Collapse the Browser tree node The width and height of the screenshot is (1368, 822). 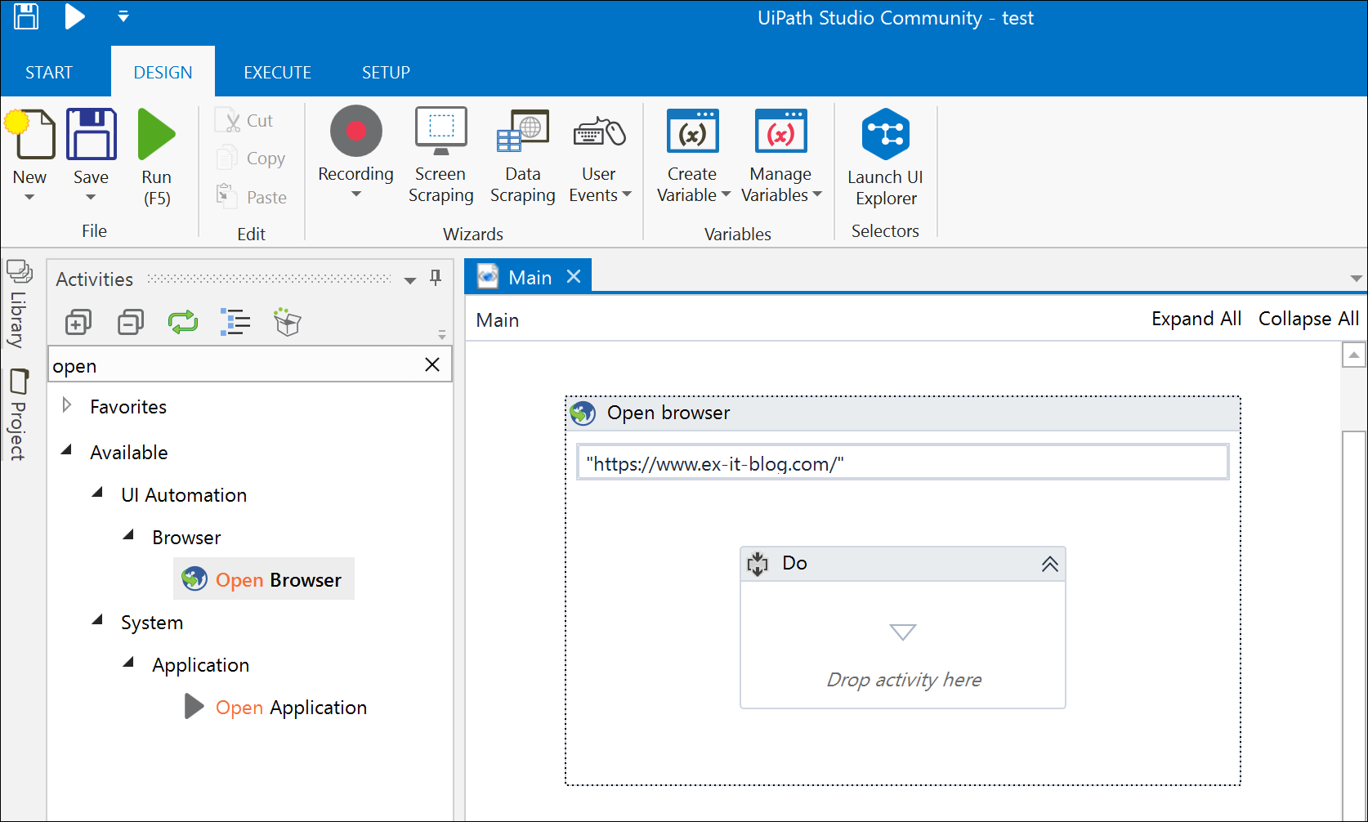pyautogui.click(x=129, y=535)
